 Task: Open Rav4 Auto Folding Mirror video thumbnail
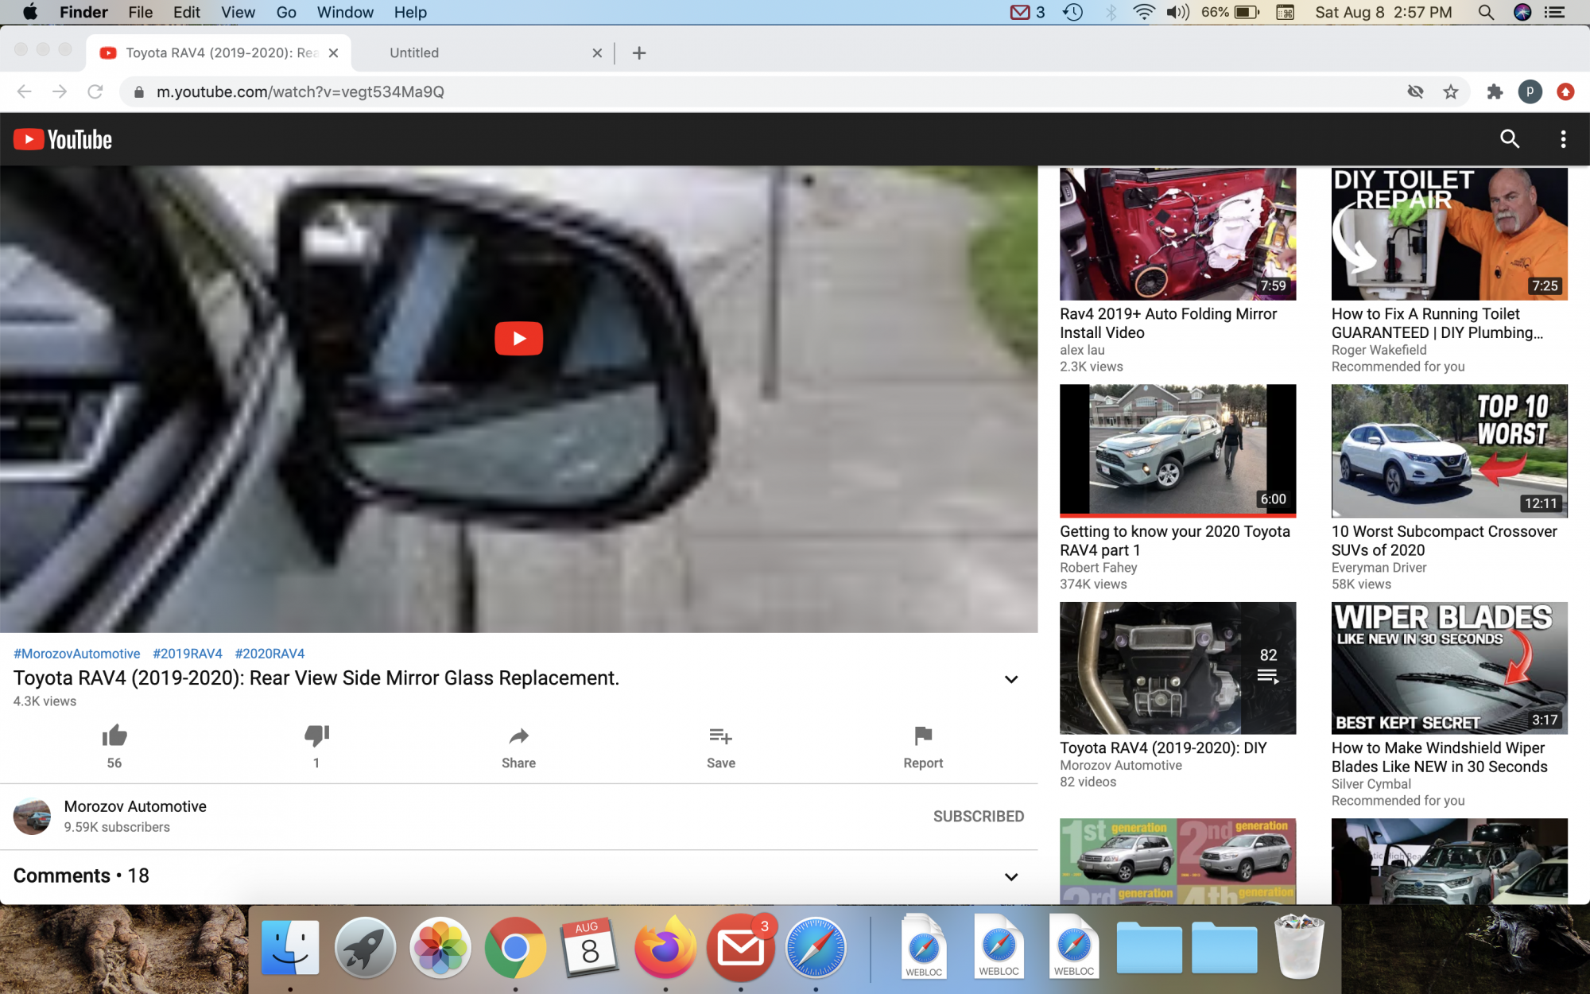coord(1177,234)
